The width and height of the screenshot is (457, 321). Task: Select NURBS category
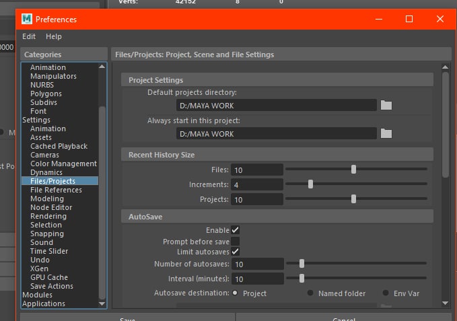pos(42,85)
